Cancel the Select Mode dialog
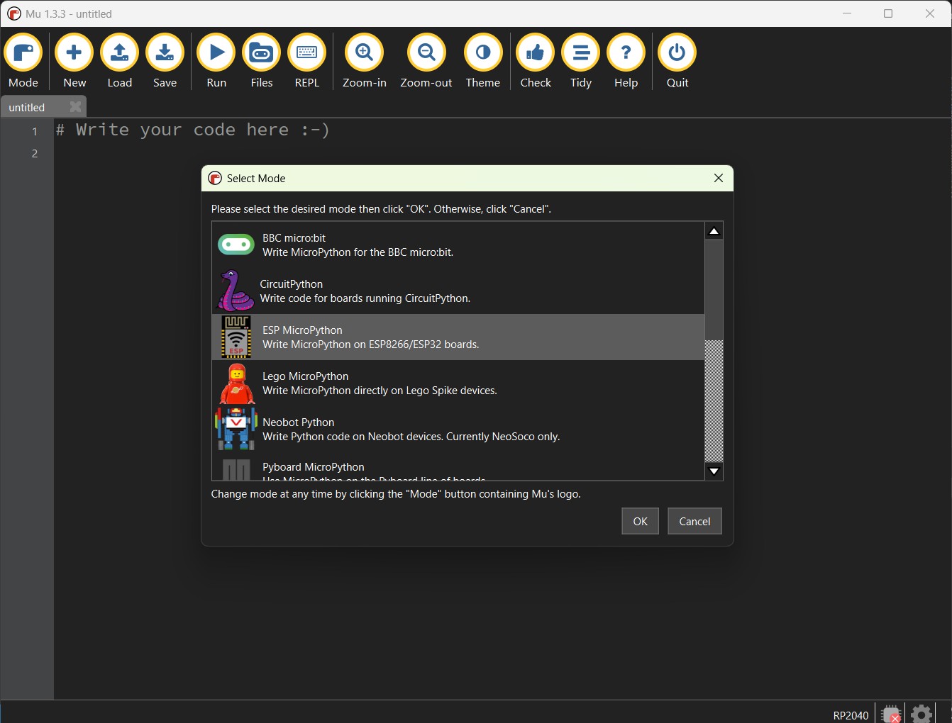The height and width of the screenshot is (723, 952). pyautogui.click(x=694, y=521)
